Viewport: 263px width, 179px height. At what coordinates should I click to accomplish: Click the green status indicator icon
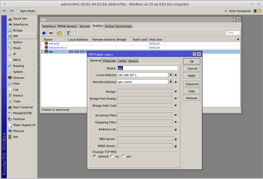click(255, 11)
